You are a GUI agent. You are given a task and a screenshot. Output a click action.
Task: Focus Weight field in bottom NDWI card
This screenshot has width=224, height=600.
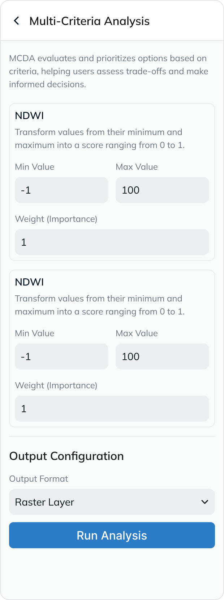point(112,409)
